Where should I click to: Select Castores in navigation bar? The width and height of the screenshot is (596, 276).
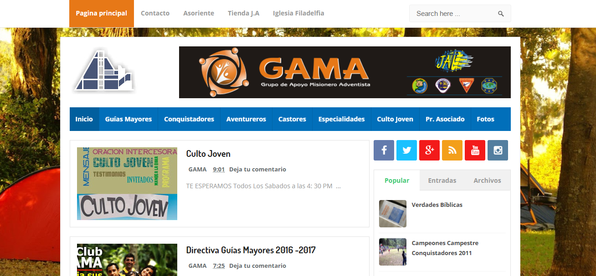[292, 119]
